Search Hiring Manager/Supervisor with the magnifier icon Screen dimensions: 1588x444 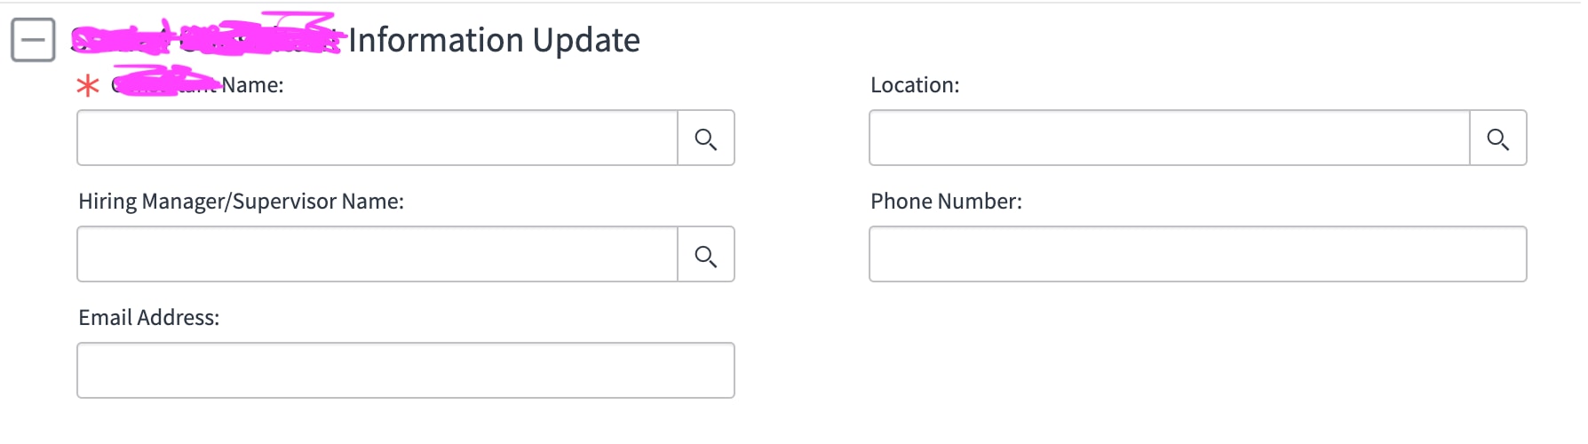click(x=706, y=254)
